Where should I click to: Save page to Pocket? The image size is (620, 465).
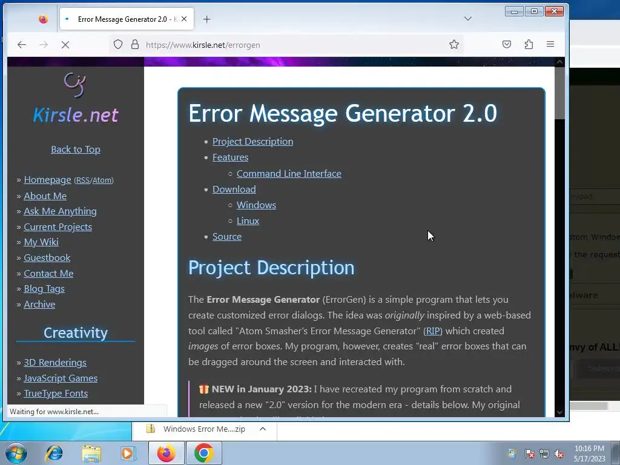[507, 44]
